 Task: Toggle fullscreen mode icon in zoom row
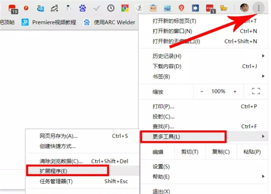pyautogui.click(x=256, y=91)
